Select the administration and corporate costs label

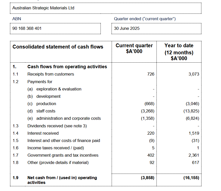tap(68, 118)
